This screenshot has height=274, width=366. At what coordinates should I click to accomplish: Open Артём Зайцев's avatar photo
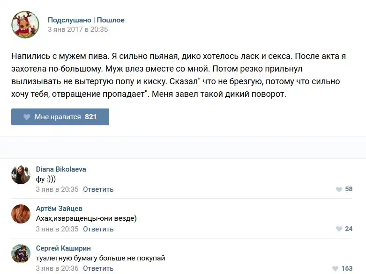coord(21,214)
